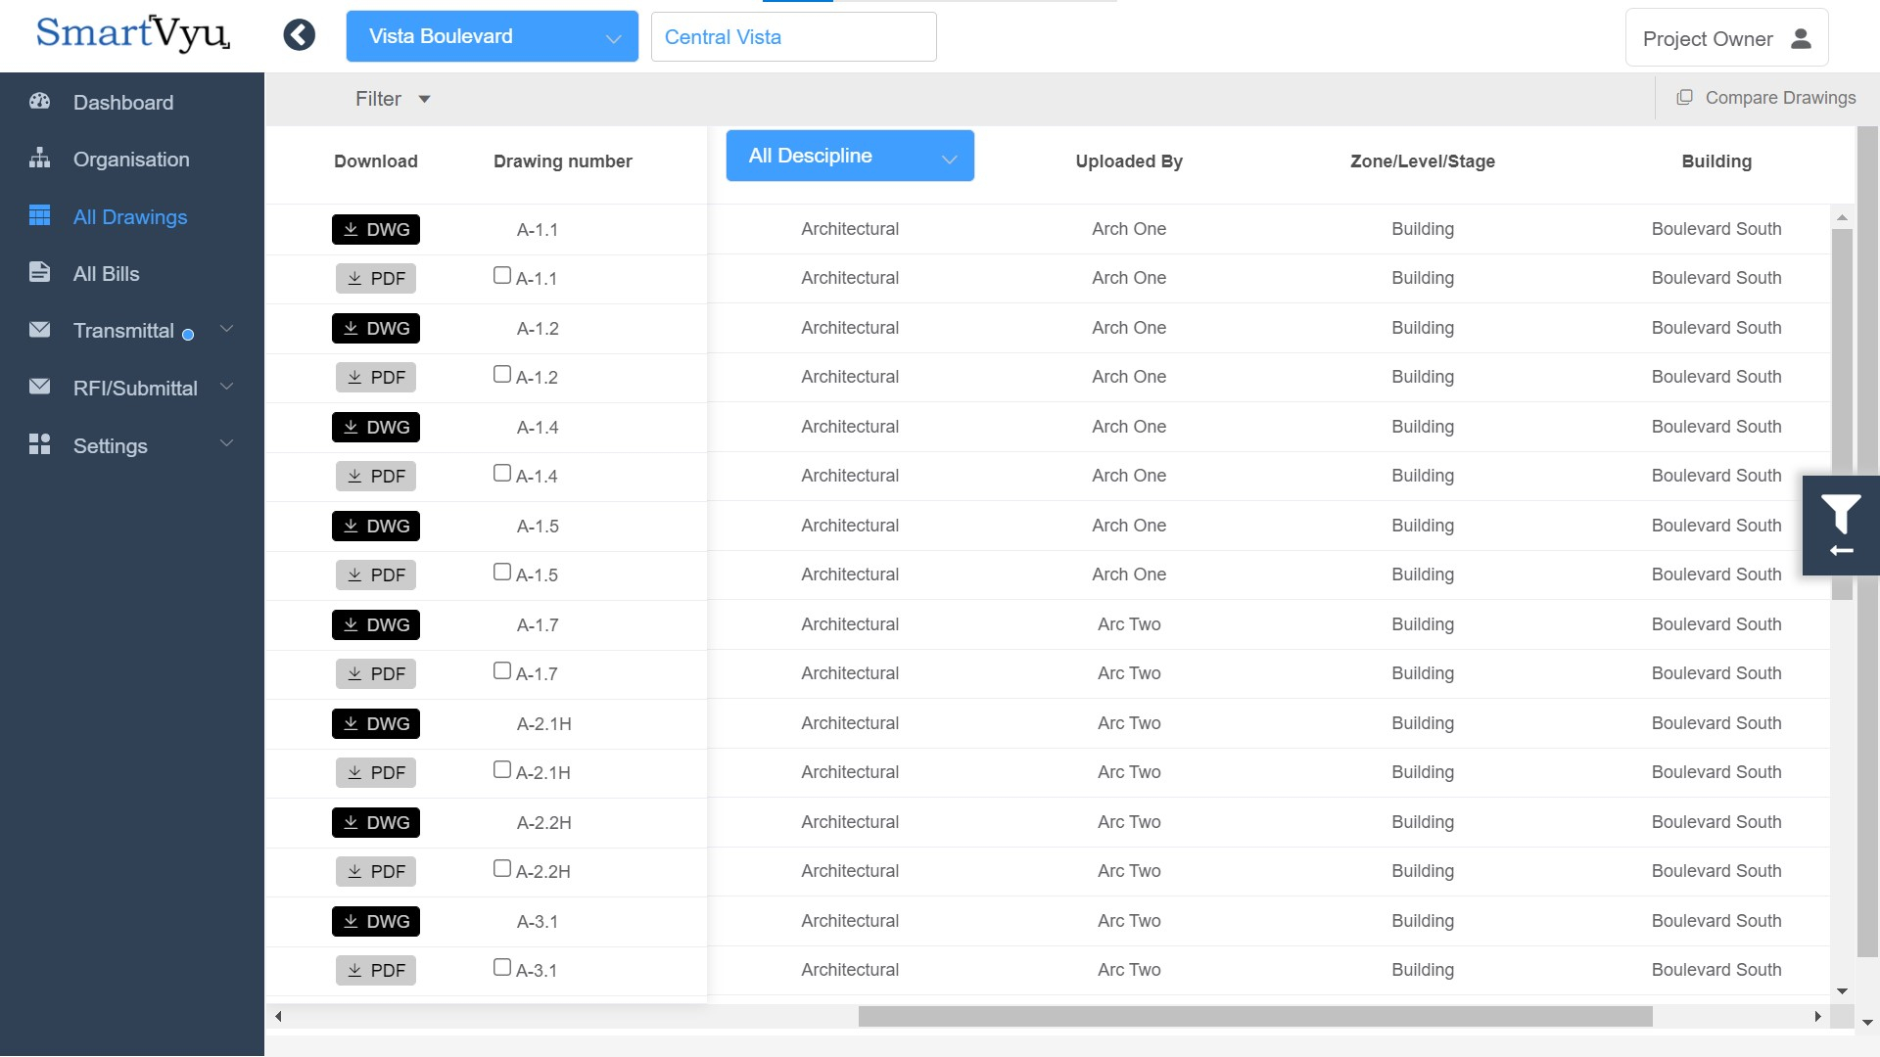1880x1057 pixels.
Task: Enable the PDF checkbox for A-1.4
Action: click(501, 473)
